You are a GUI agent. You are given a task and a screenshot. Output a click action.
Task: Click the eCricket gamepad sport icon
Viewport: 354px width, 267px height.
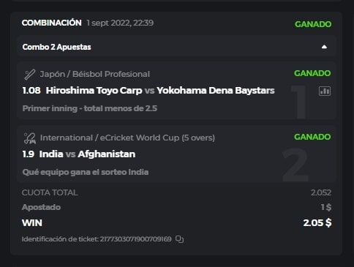click(x=30, y=138)
